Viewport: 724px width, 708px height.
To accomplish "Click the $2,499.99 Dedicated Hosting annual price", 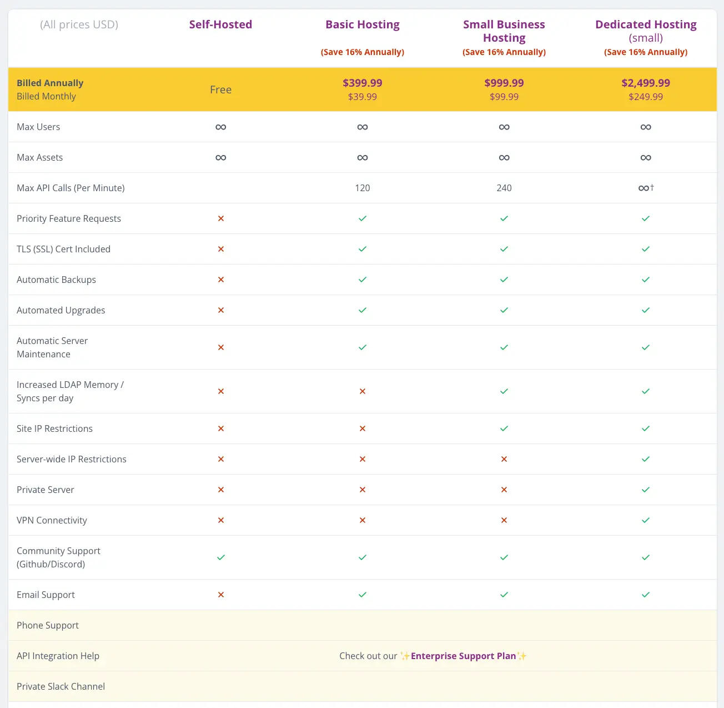I will click(x=646, y=83).
